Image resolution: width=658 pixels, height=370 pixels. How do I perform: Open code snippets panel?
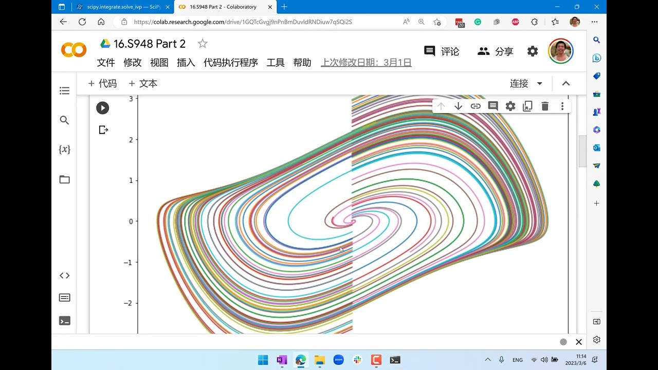64,275
